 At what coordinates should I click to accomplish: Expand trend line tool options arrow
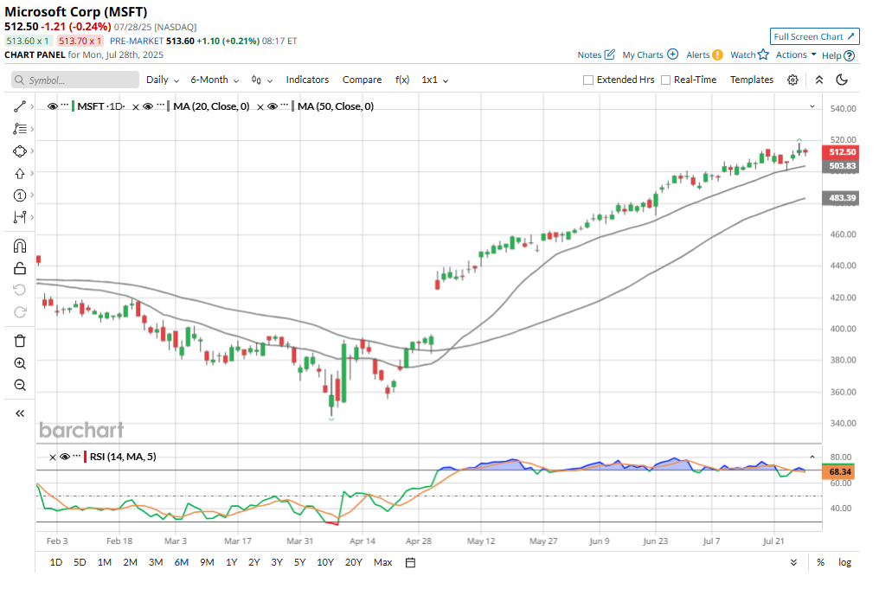tap(32, 106)
